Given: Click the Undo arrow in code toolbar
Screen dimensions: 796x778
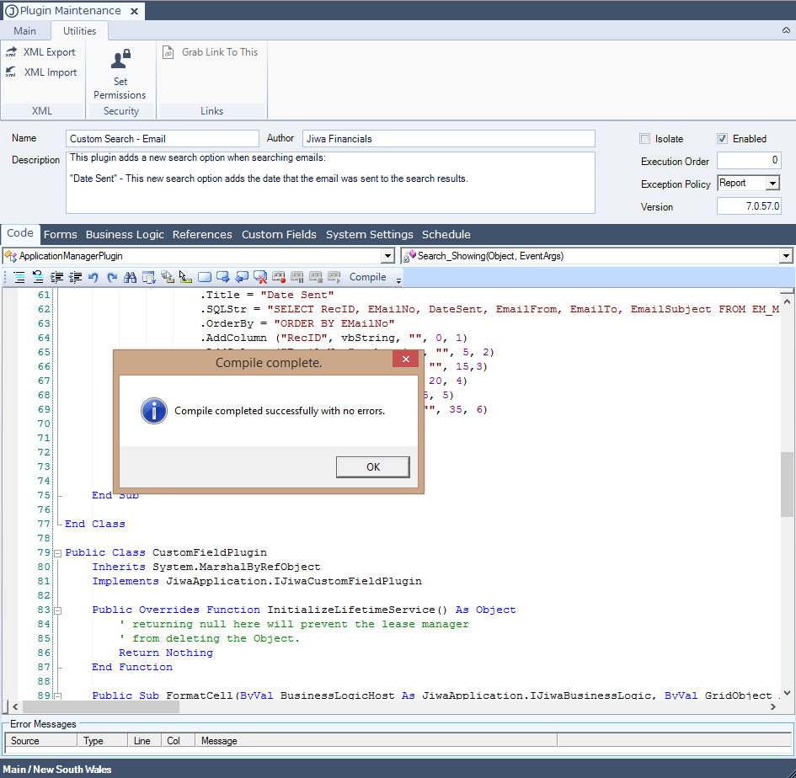Looking at the screenshot, I should coord(93,277).
